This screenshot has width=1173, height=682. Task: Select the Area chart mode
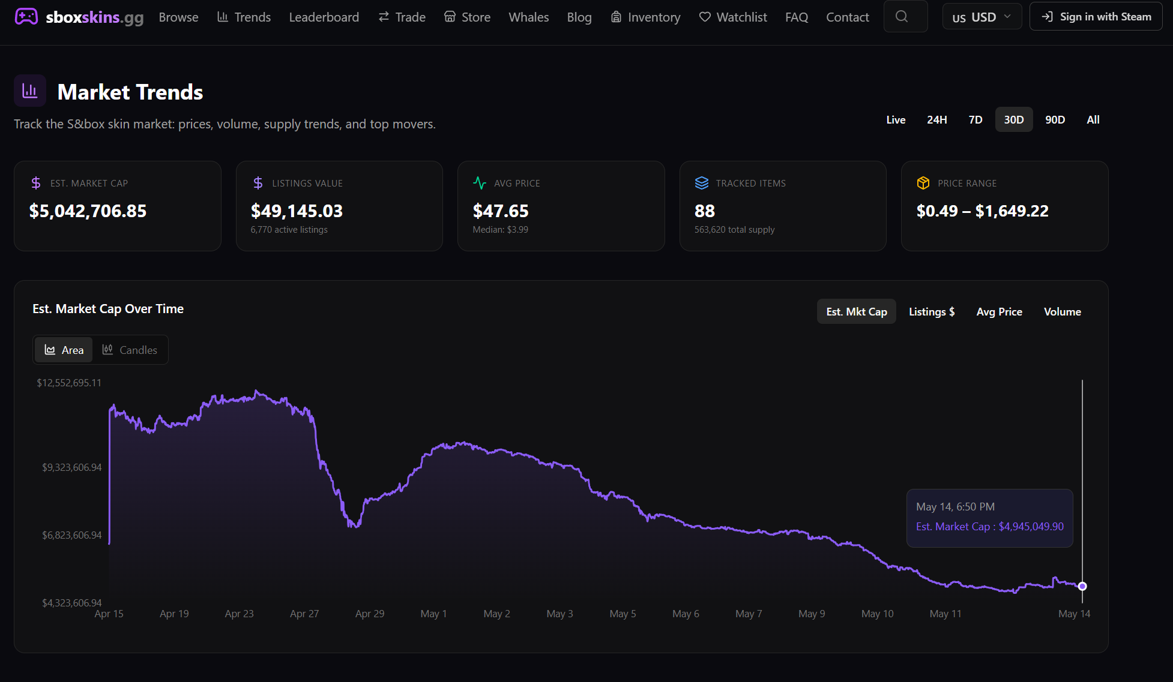[x=64, y=350]
